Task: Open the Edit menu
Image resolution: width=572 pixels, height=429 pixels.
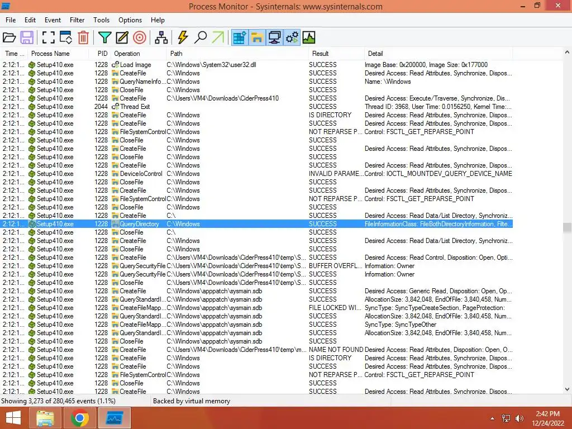Action: 30,20
